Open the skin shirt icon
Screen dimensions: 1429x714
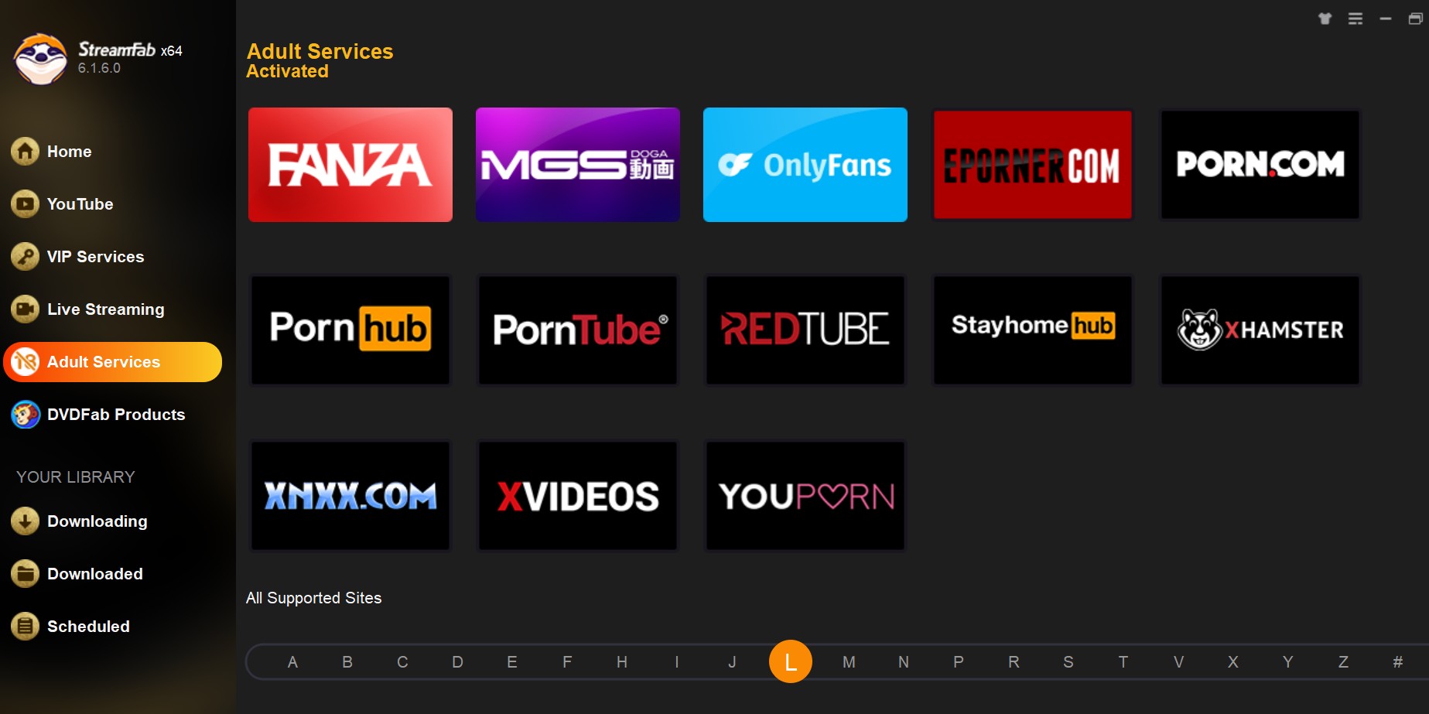[x=1325, y=19]
